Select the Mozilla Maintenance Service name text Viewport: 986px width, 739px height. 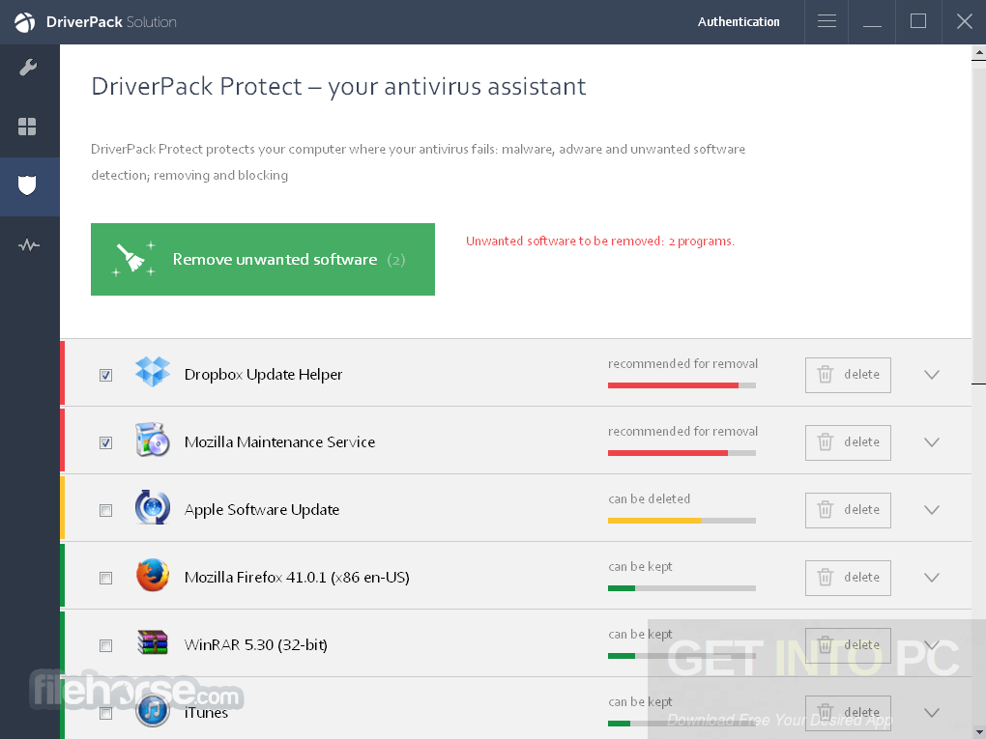(x=279, y=442)
